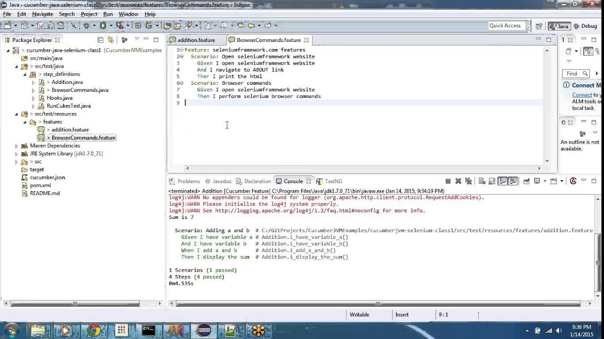Click the Forward navigation arrow in toolbar
The image size is (604, 339).
[x=268, y=25]
